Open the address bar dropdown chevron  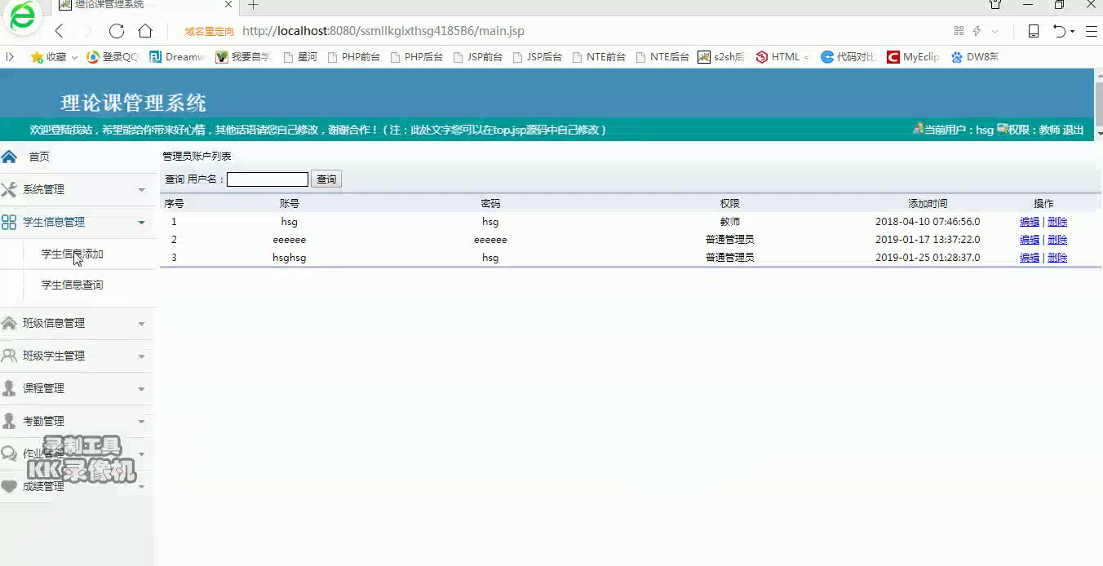[x=994, y=31]
